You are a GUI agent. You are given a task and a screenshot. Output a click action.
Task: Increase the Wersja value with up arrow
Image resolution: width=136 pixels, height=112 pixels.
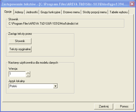pos(28,72)
